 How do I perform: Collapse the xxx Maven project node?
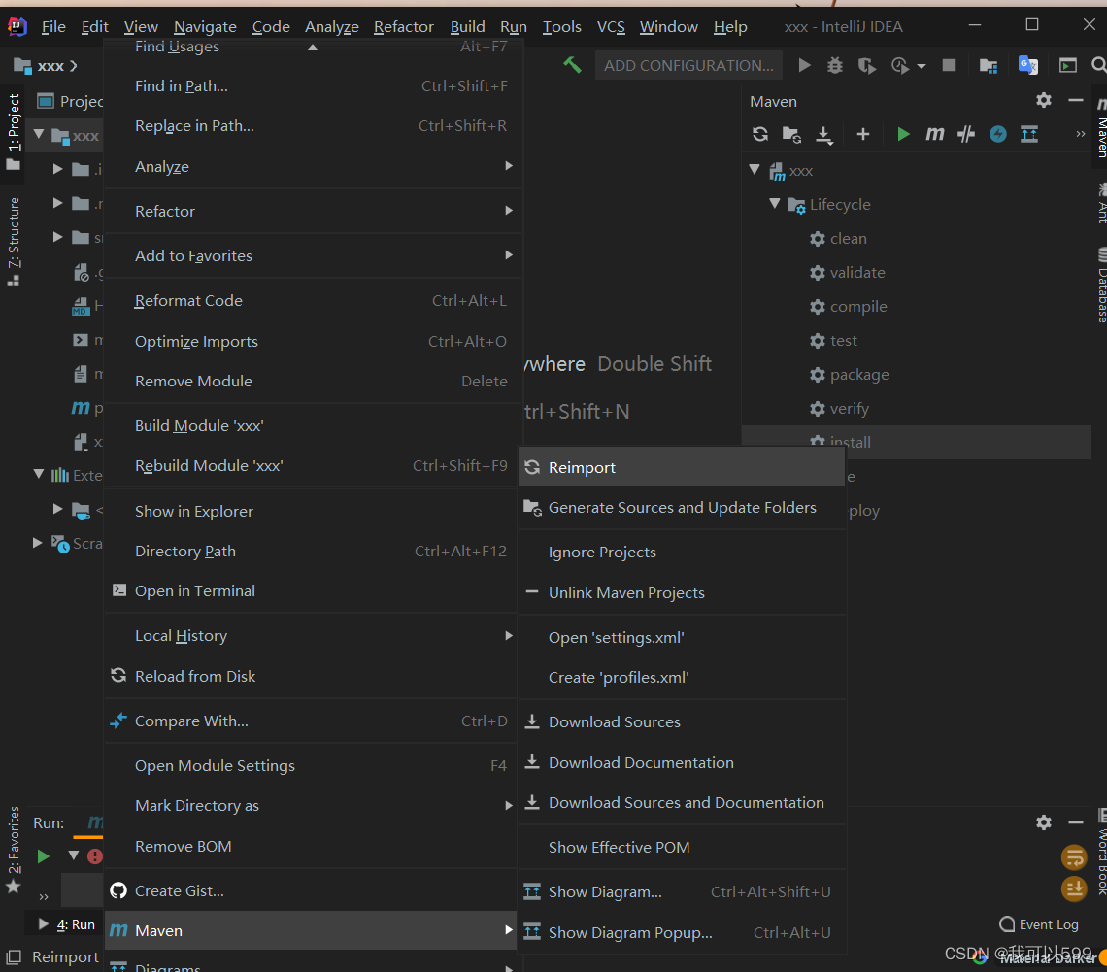tap(755, 169)
